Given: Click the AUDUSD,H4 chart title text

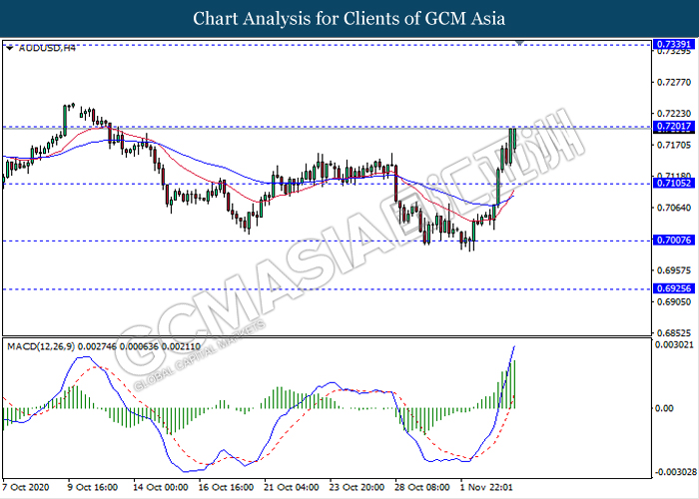Looking at the screenshot, I should [47, 48].
